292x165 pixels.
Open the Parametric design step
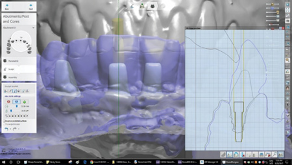[19, 61]
